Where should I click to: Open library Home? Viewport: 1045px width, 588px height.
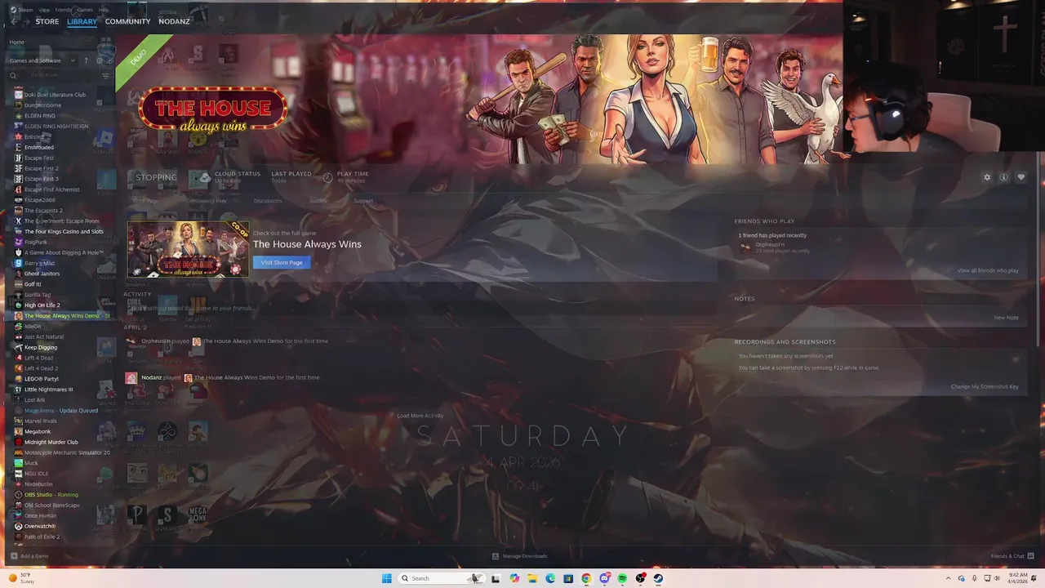pos(16,42)
